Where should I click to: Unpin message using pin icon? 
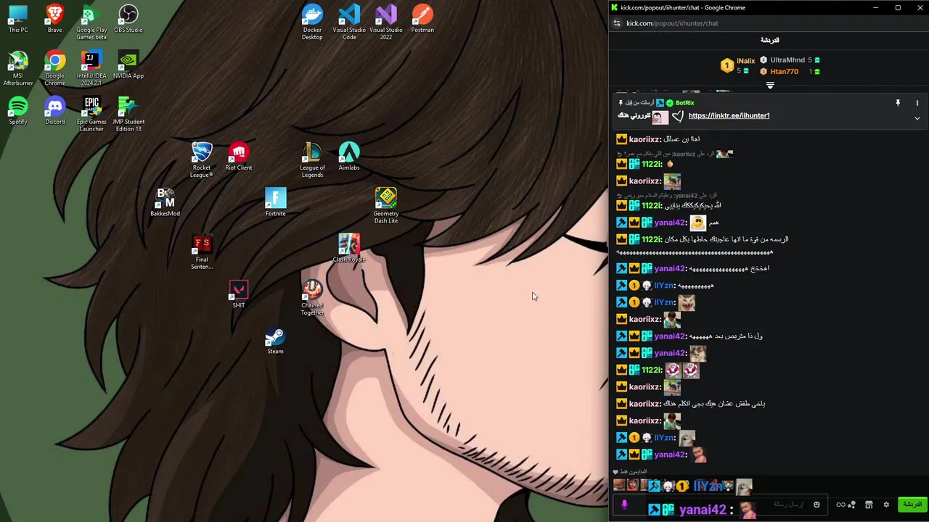click(898, 103)
